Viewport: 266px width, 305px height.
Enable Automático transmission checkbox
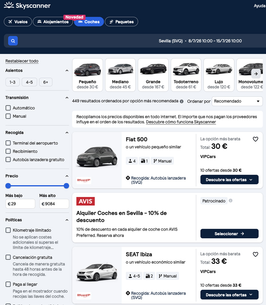[8, 108]
